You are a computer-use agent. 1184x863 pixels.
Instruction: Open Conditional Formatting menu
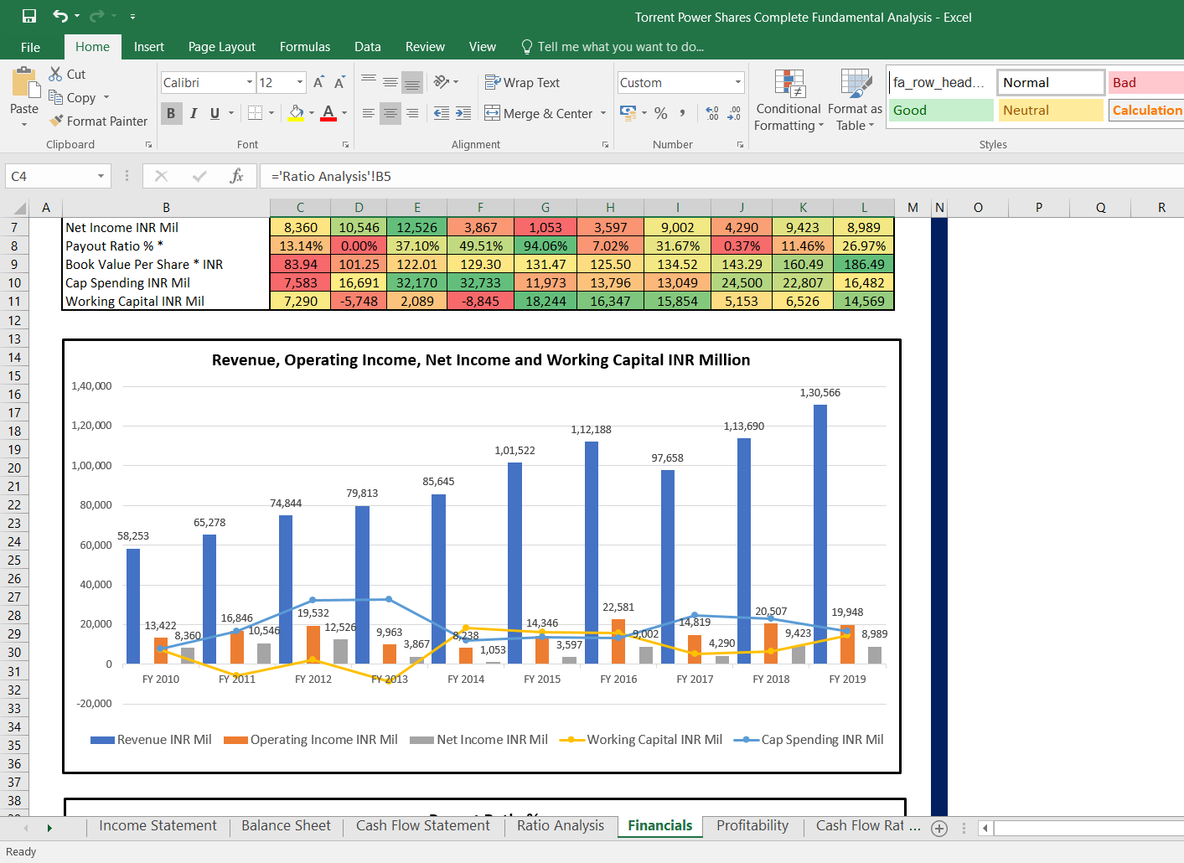point(788,101)
